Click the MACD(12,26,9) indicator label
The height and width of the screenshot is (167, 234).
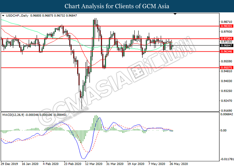click(14, 115)
